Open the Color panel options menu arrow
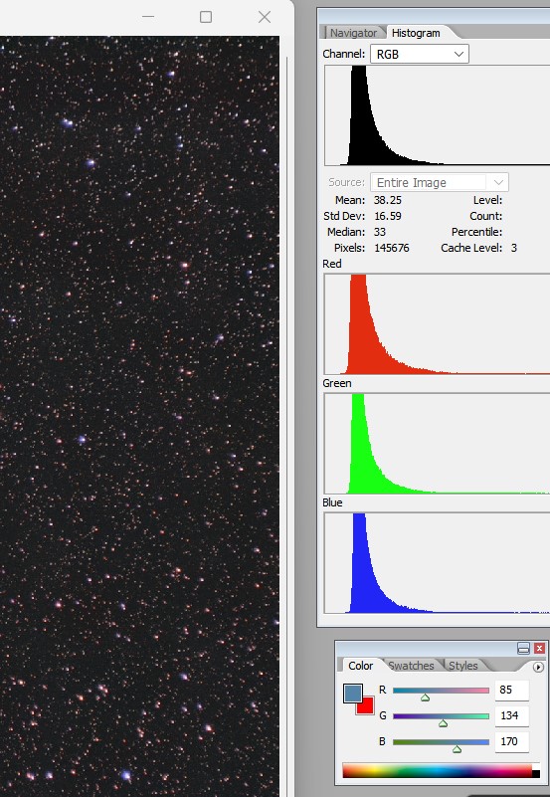 point(538,667)
